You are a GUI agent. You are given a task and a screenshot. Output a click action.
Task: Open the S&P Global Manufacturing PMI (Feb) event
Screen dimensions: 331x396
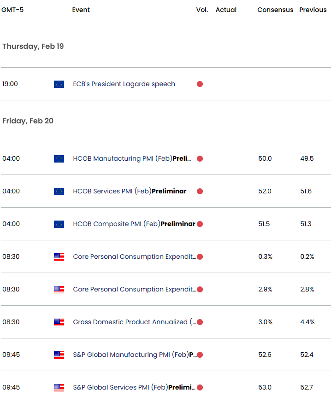click(134, 355)
